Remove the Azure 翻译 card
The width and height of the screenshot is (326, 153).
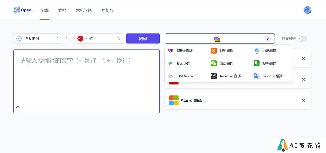[303, 100]
